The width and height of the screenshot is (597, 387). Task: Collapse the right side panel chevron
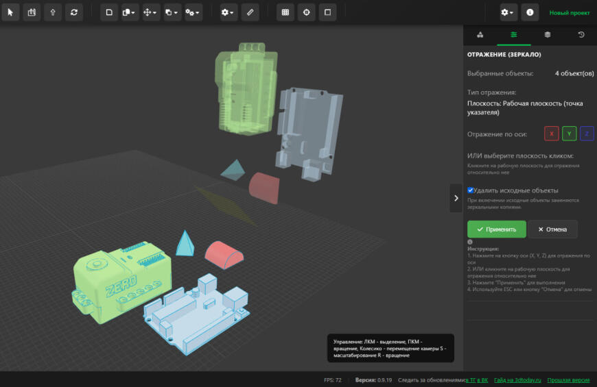[x=456, y=198]
